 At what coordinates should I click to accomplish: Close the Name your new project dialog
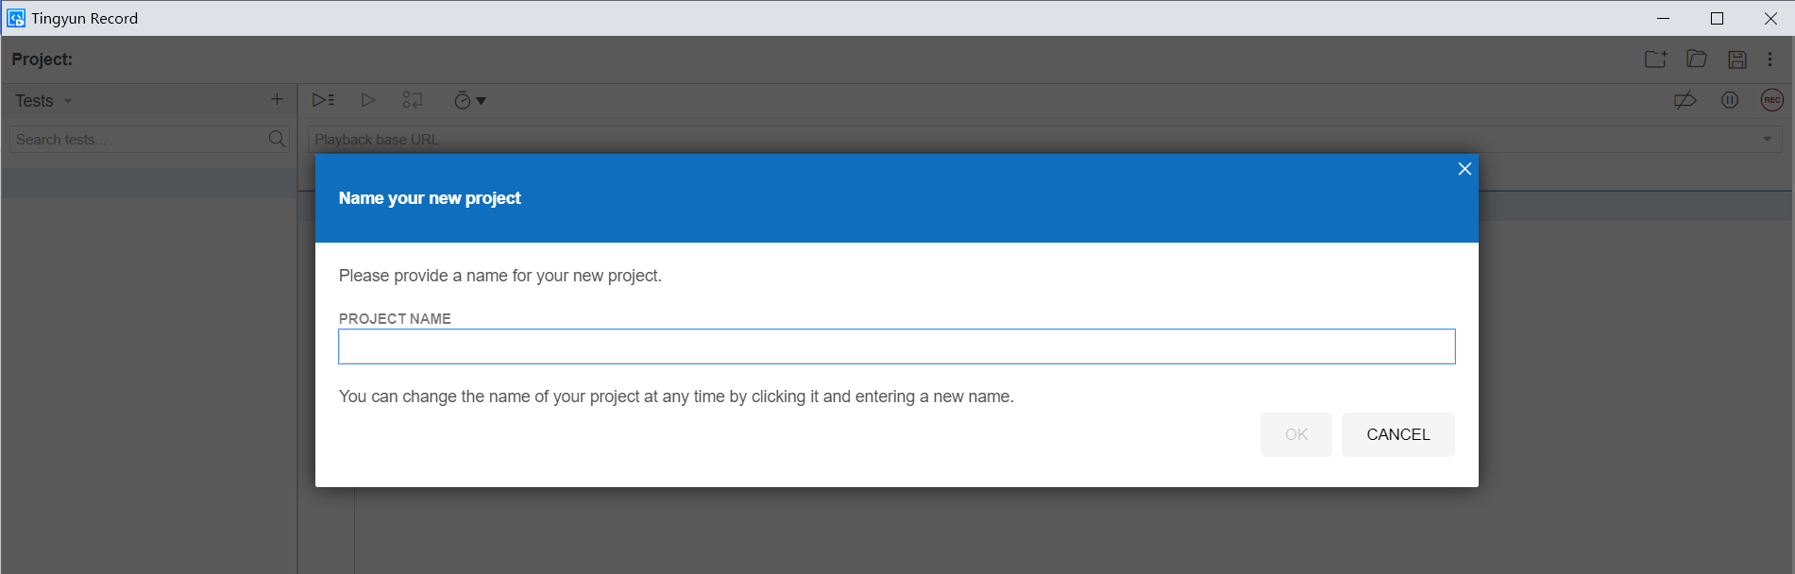tap(1465, 169)
